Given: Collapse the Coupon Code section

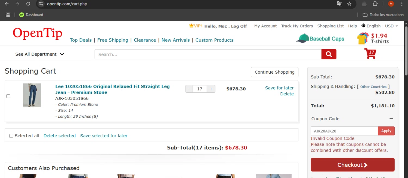Looking at the screenshot, I should point(391,119).
